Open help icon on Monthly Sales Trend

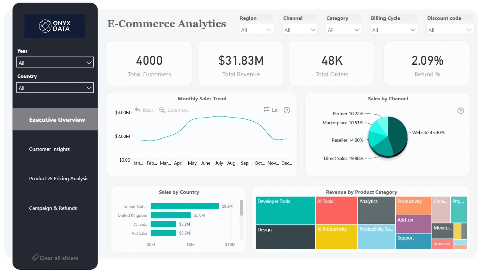click(287, 110)
